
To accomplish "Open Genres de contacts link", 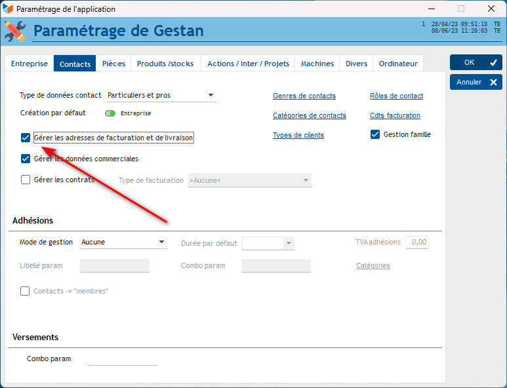I will pyautogui.click(x=304, y=96).
